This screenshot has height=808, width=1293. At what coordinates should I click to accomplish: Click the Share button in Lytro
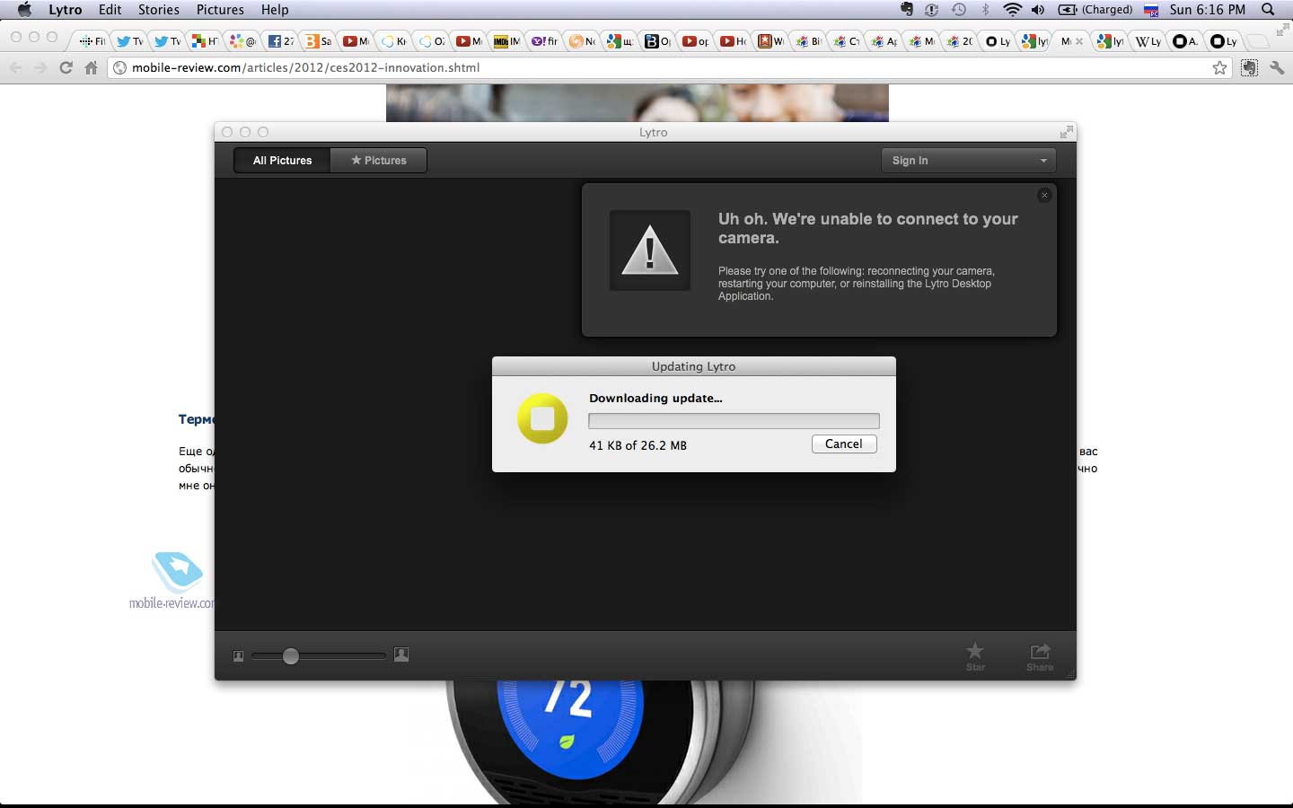pos(1040,656)
